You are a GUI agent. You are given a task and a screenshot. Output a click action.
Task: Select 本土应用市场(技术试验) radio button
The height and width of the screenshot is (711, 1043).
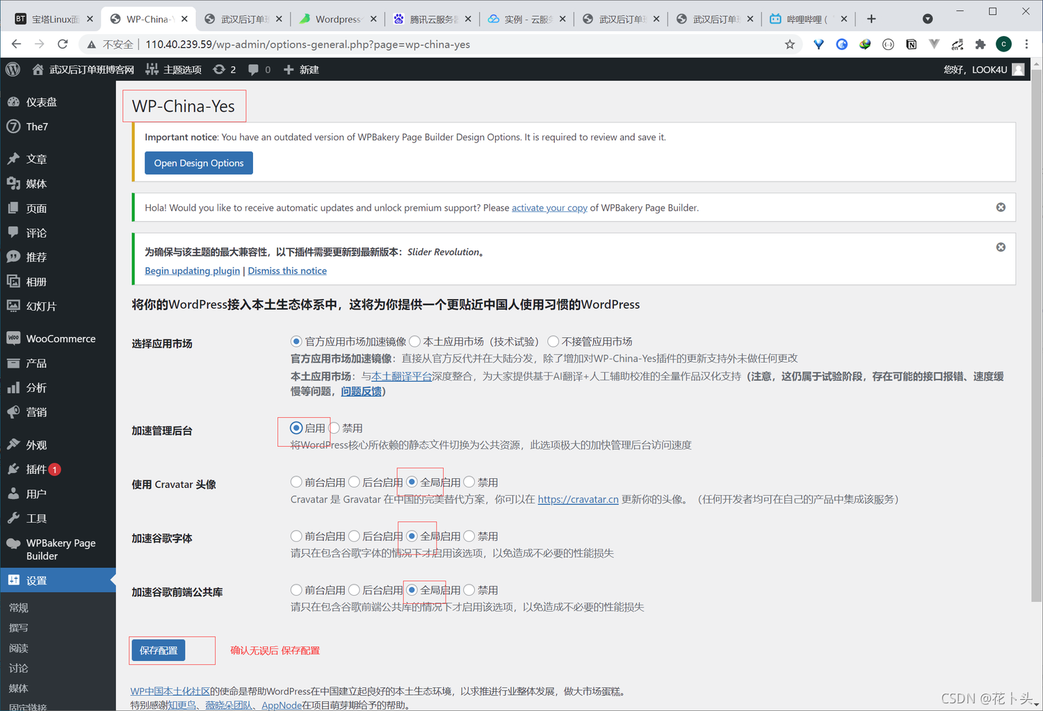pyautogui.click(x=414, y=341)
